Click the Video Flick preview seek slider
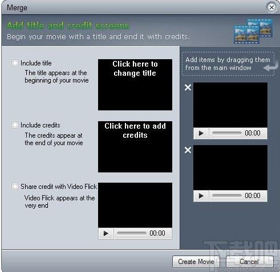280x272 pixels. [132, 233]
